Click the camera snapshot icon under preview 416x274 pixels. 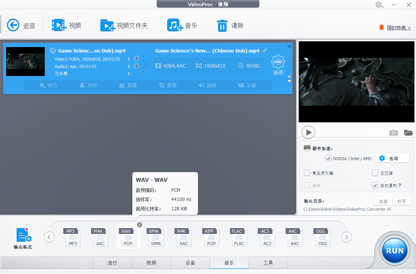tap(393, 132)
